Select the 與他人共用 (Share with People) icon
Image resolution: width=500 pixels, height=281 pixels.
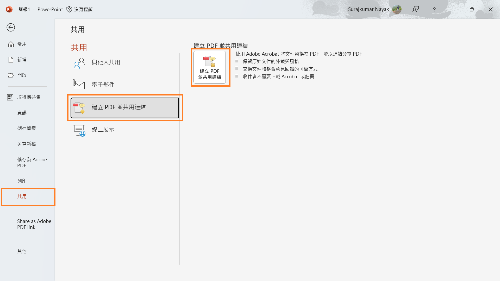click(x=79, y=62)
